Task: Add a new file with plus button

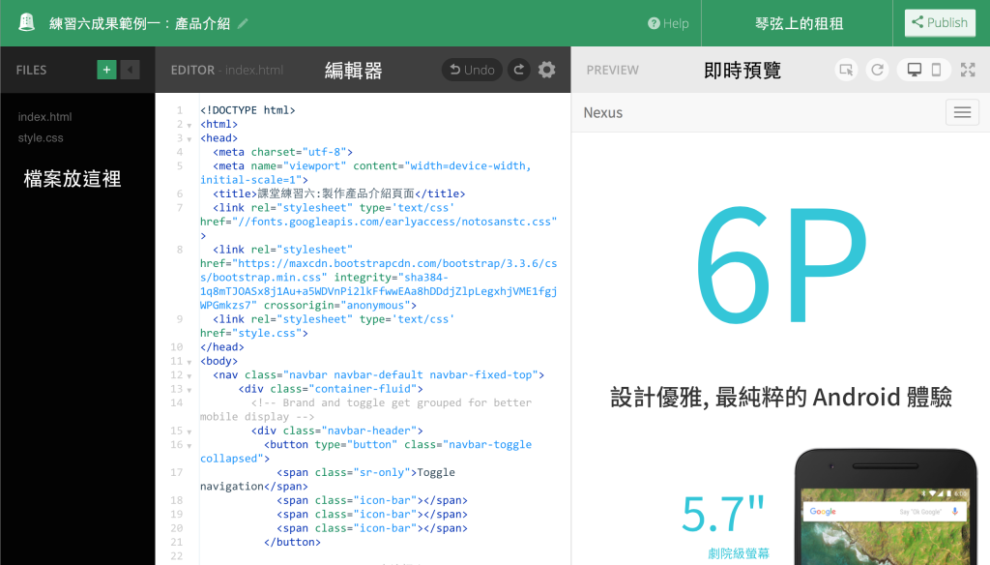Action: pos(106,70)
